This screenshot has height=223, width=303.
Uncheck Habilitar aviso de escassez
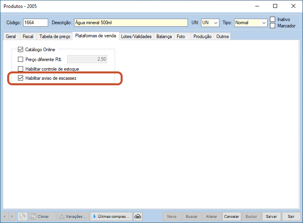click(20, 78)
